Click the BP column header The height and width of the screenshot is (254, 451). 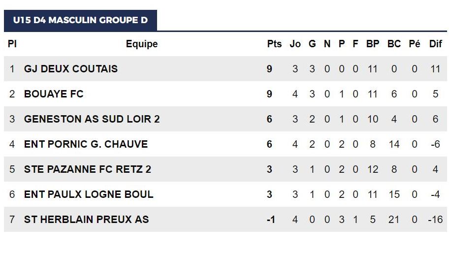pyautogui.click(x=373, y=44)
